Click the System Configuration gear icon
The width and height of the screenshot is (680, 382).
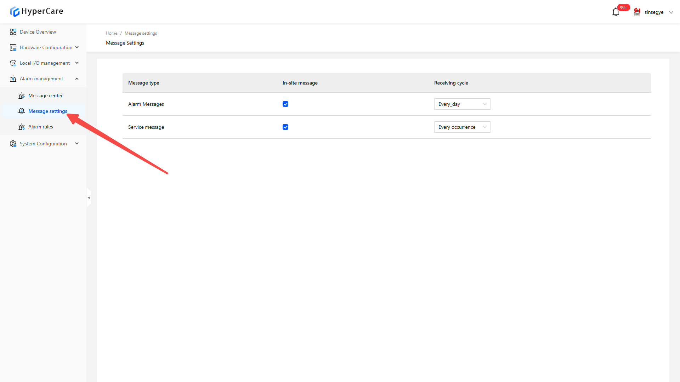13,144
